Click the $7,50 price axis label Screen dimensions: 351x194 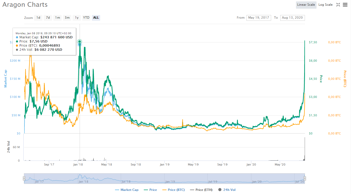tap(313, 42)
